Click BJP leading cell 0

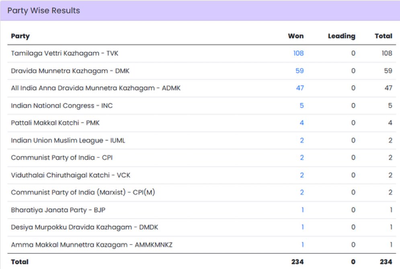353,210
